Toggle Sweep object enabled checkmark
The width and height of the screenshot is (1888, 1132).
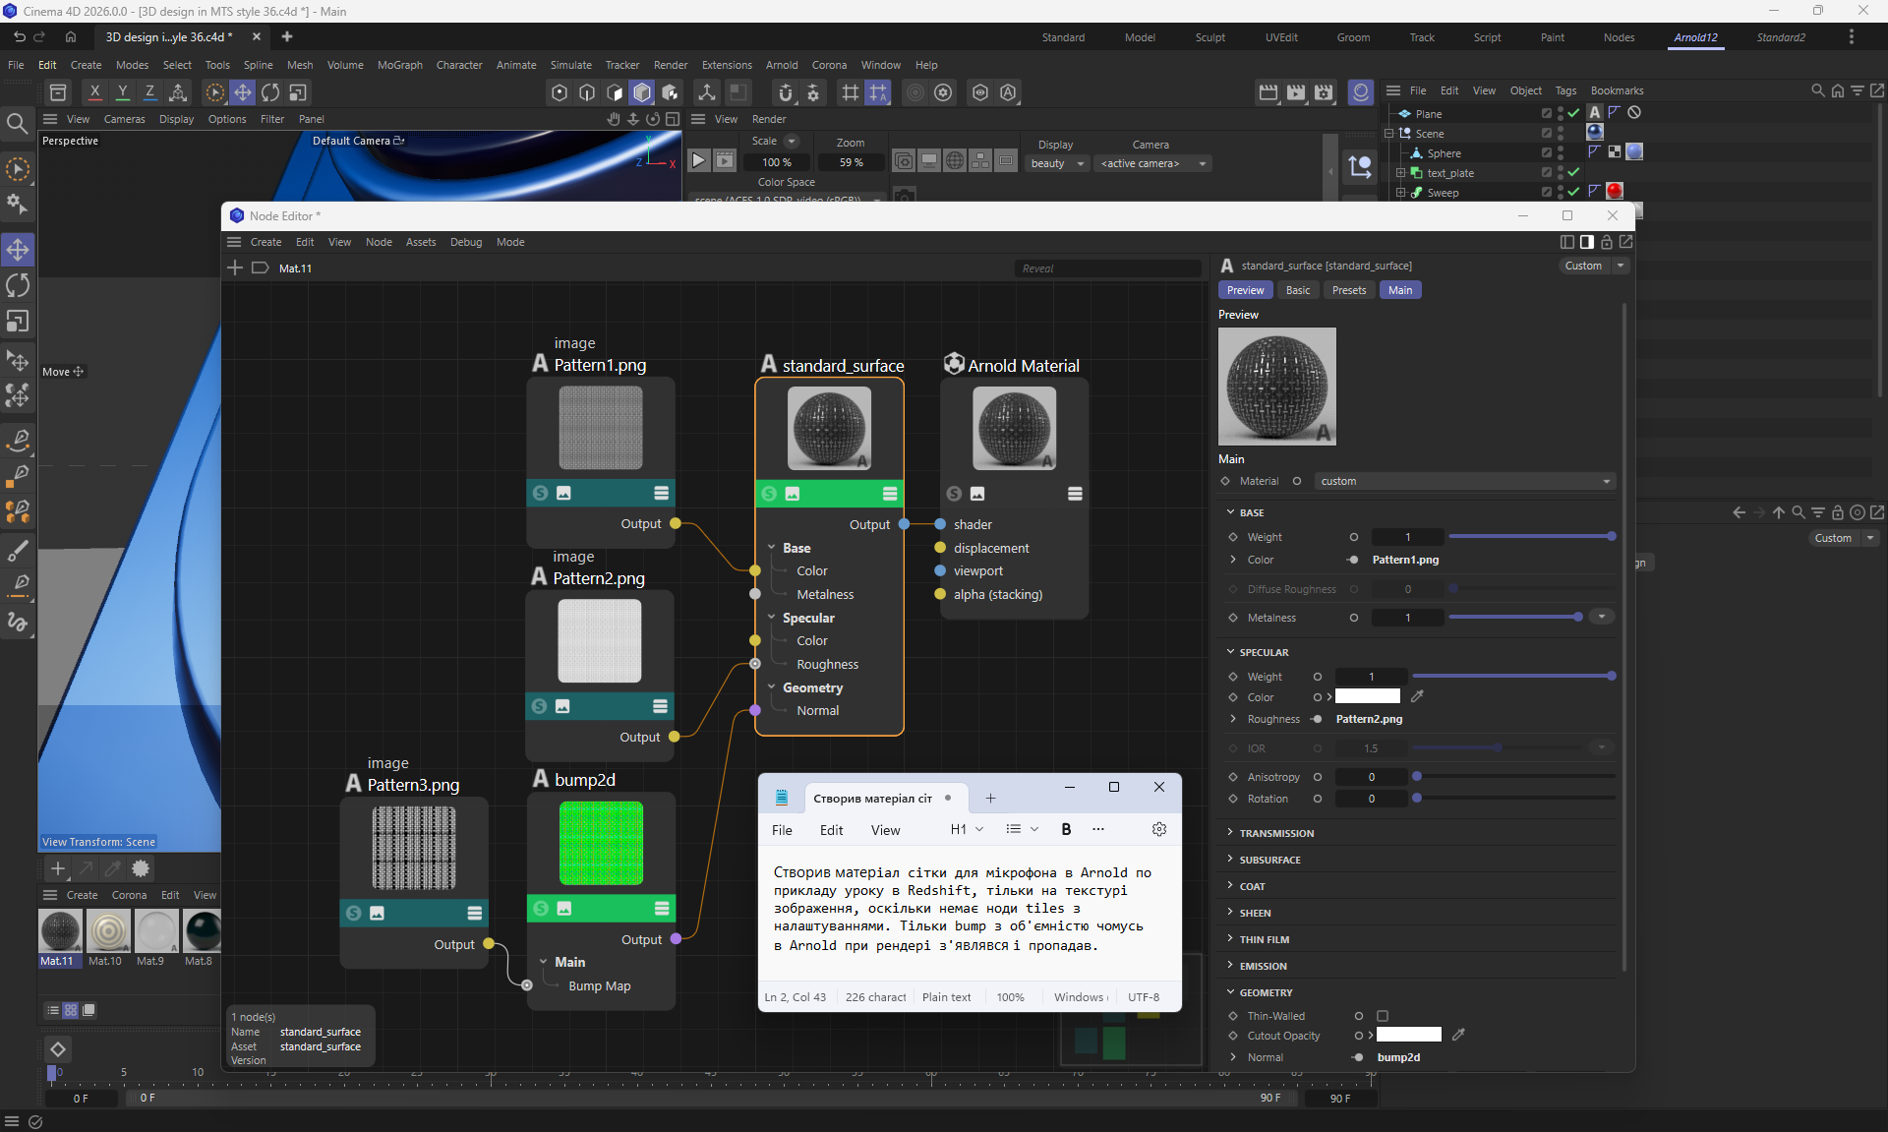[x=1573, y=192]
